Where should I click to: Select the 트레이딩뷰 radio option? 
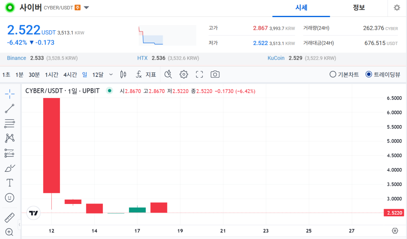pos(368,74)
